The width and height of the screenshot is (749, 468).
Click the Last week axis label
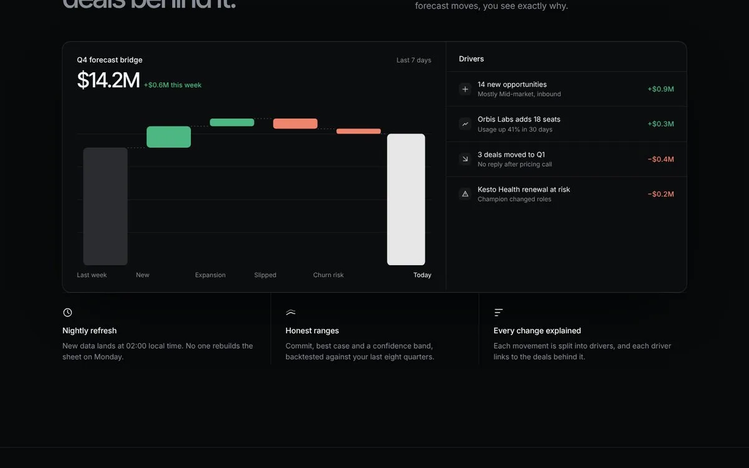(92, 275)
